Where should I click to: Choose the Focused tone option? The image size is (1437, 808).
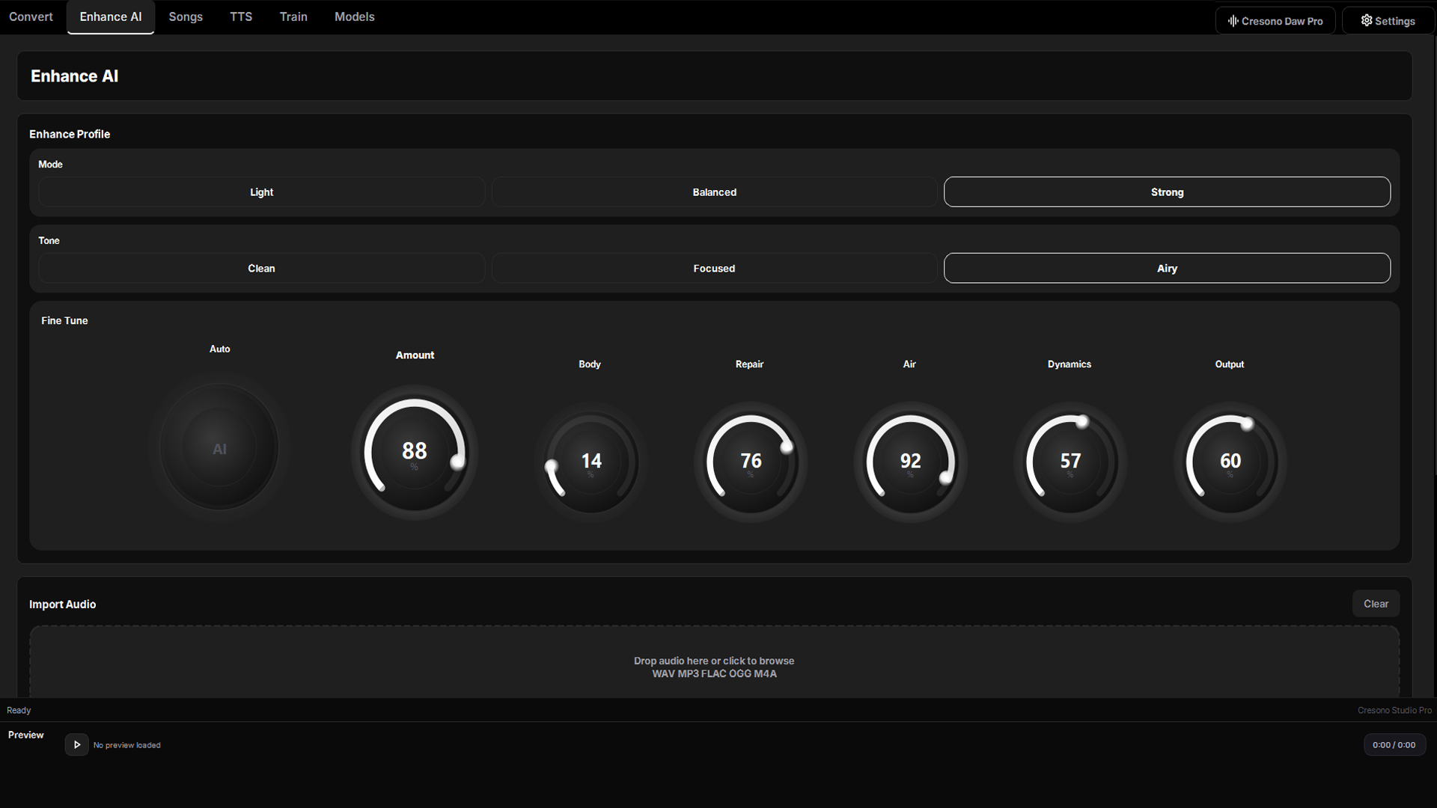[714, 269]
